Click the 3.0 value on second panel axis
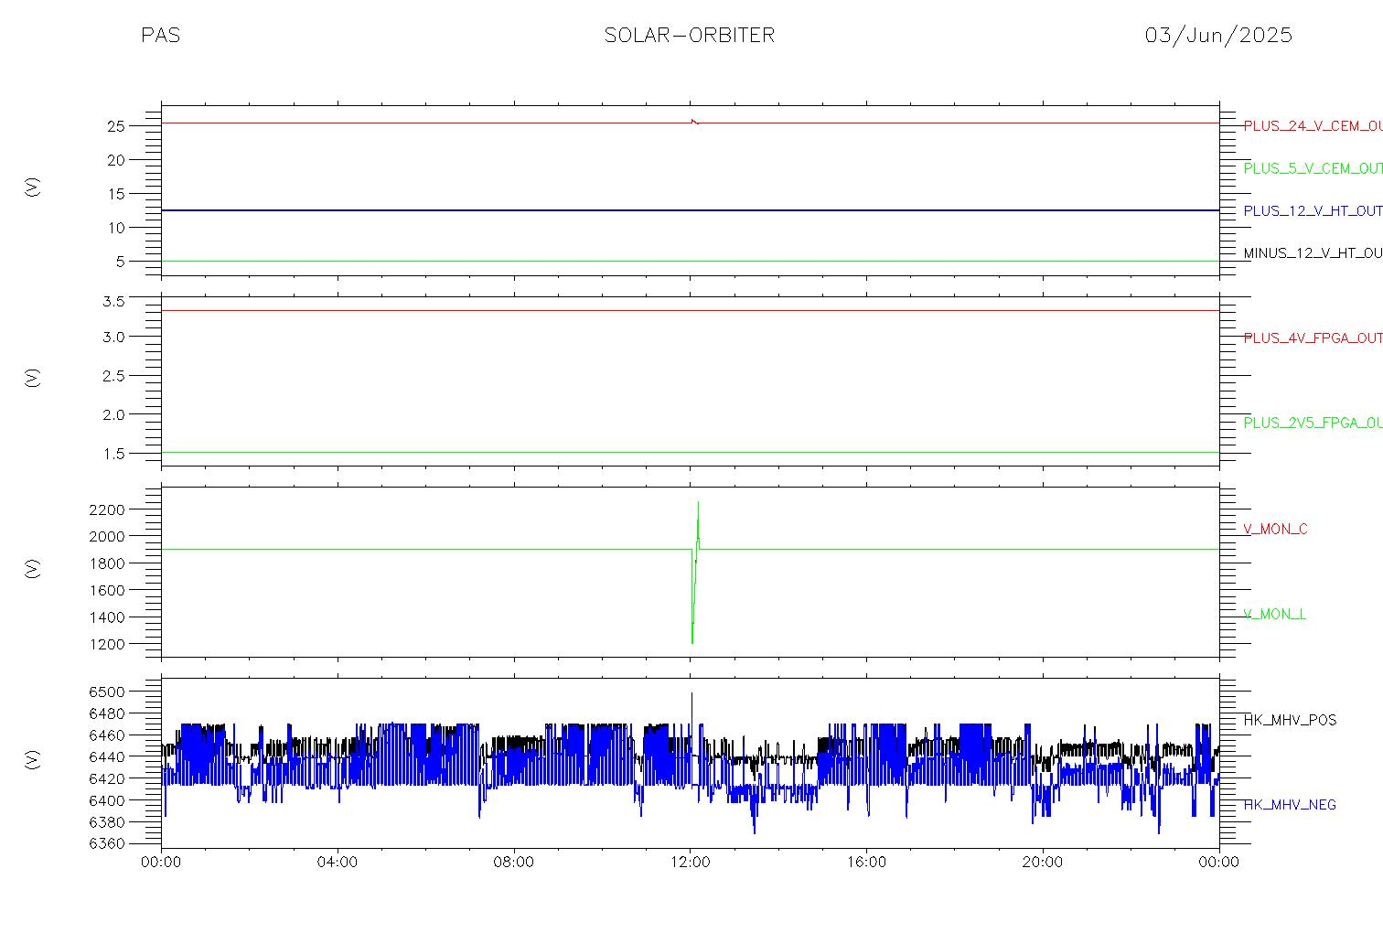Image resolution: width=1383 pixels, height=933 pixels. [x=113, y=337]
